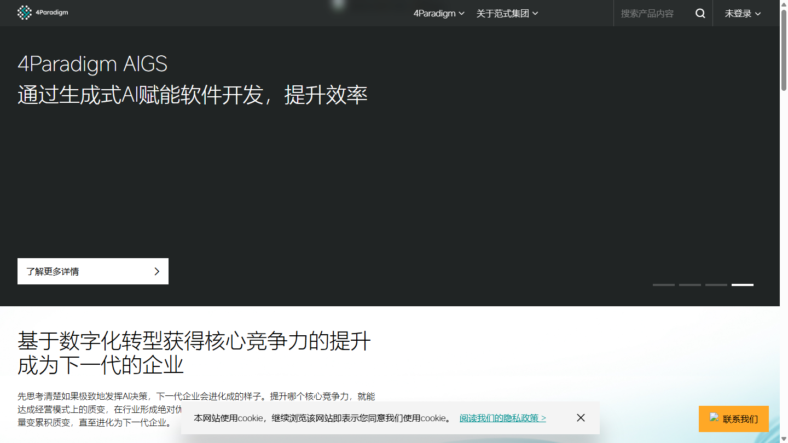The height and width of the screenshot is (443, 788).
Task: Click the heading 成为下一代的企业
Action: tap(101, 365)
